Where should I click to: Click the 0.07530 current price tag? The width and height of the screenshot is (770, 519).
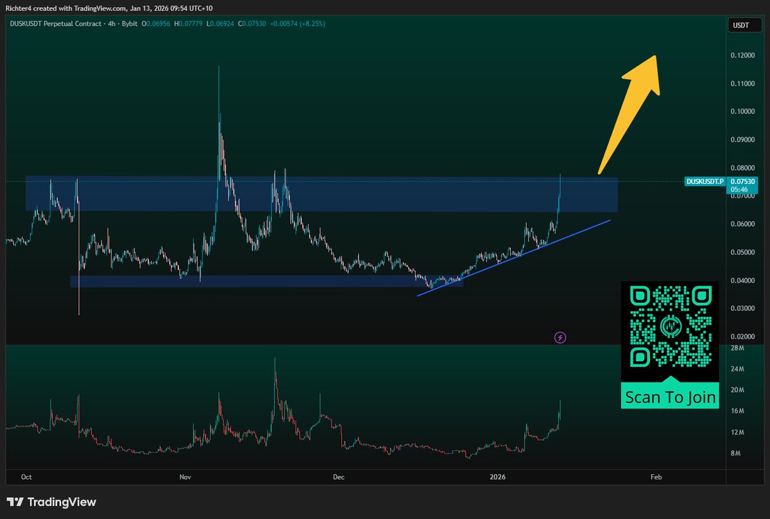741,182
